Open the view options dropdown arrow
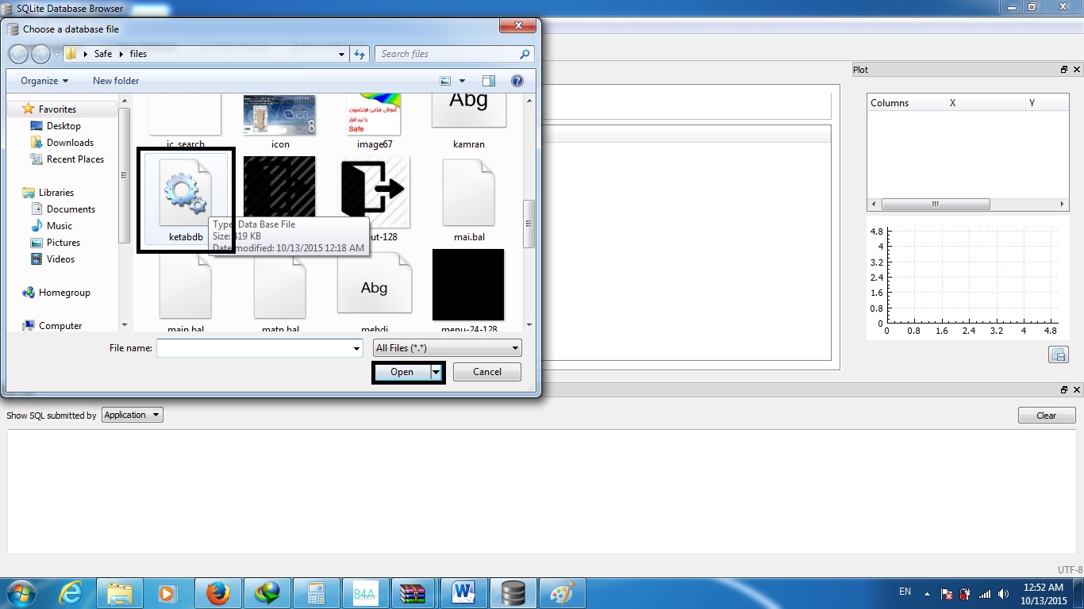The image size is (1084, 609). [462, 81]
